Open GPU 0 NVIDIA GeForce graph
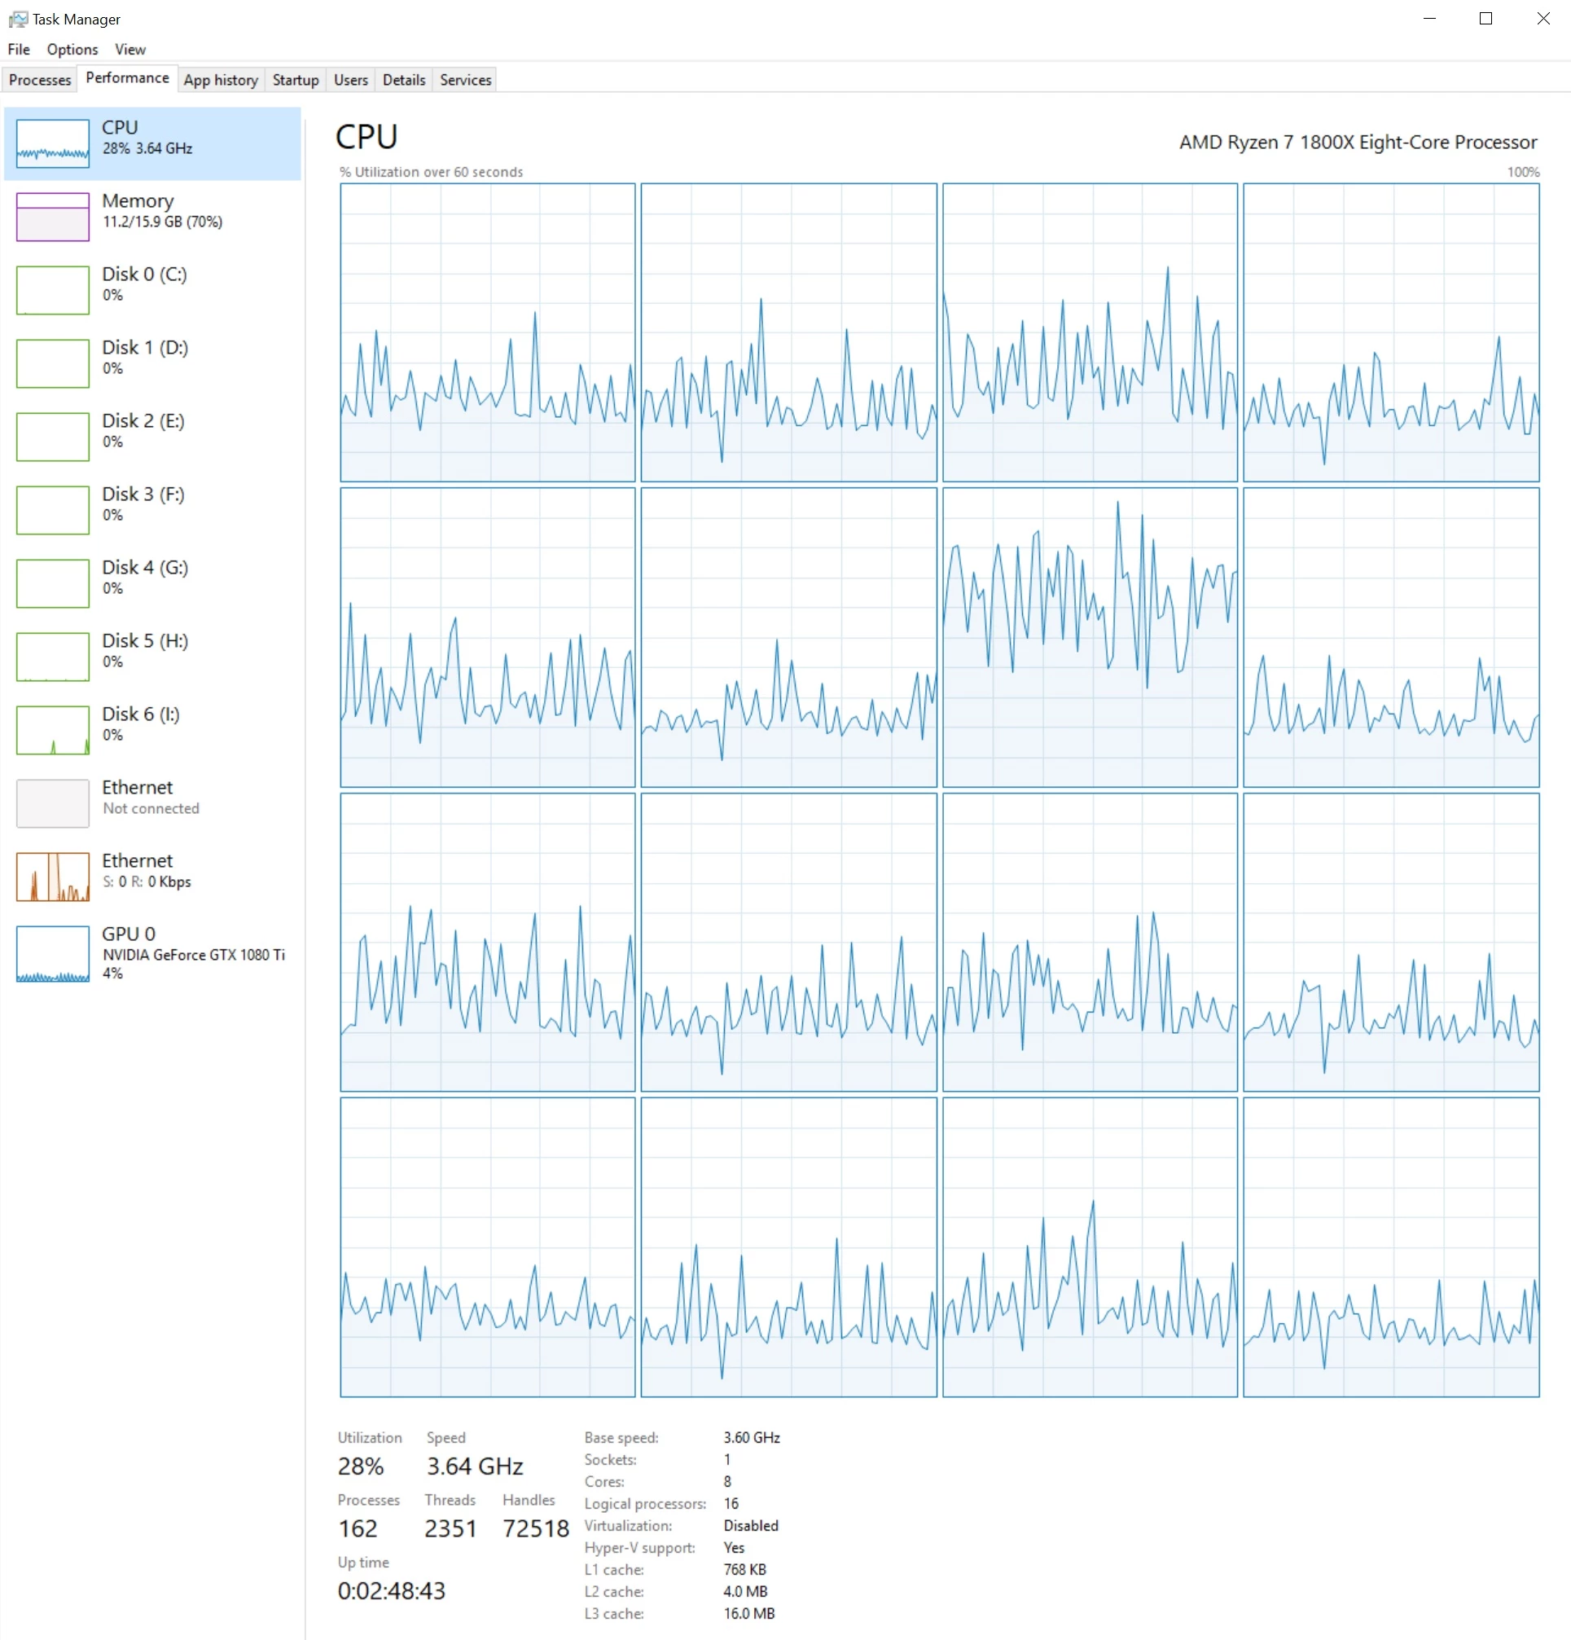The width and height of the screenshot is (1571, 1640). click(53, 954)
